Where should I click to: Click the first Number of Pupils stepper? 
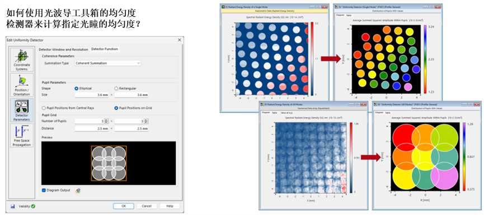106,121
